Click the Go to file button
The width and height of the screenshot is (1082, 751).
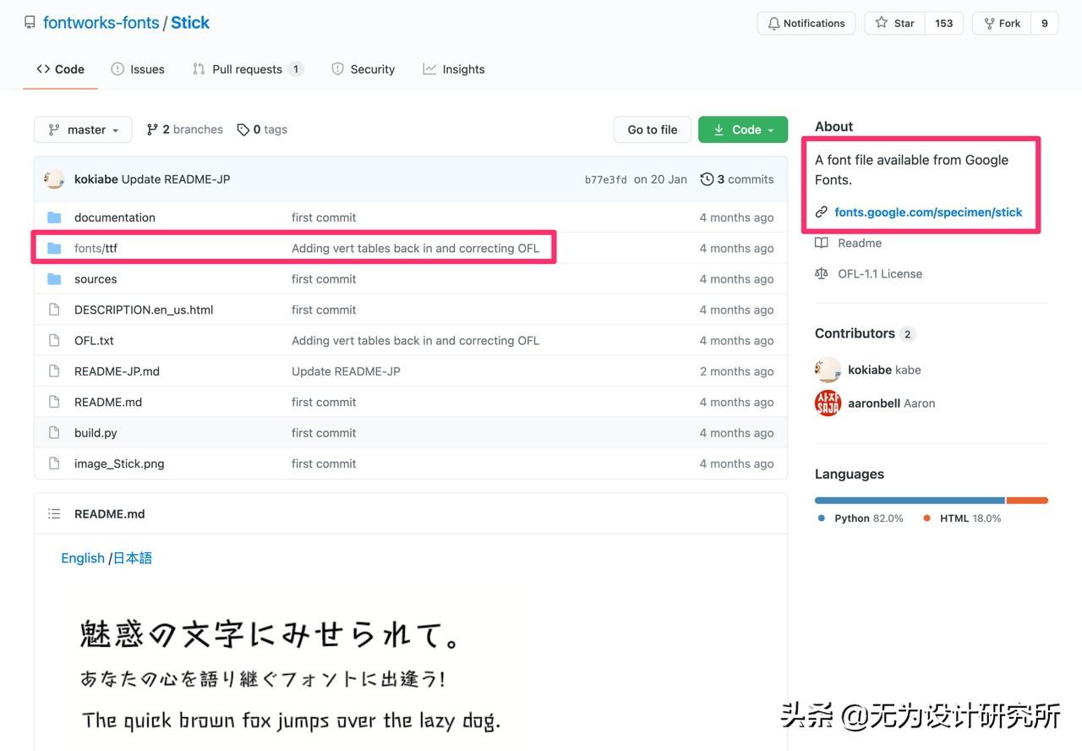tap(653, 129)
